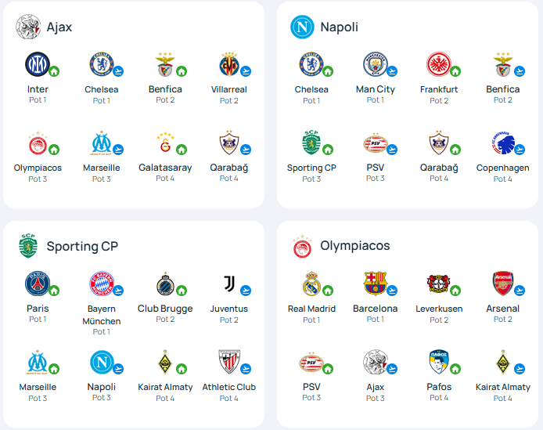Choose Pafos crest in Olympiacos card
Image resolution: width=543 pixels, height=430 pixels.
439,362
